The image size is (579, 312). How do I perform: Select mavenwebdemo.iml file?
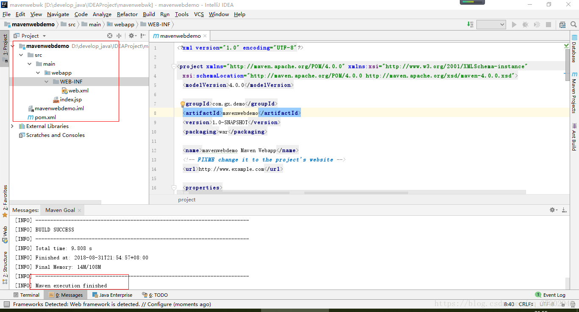(x=56, y=109)
